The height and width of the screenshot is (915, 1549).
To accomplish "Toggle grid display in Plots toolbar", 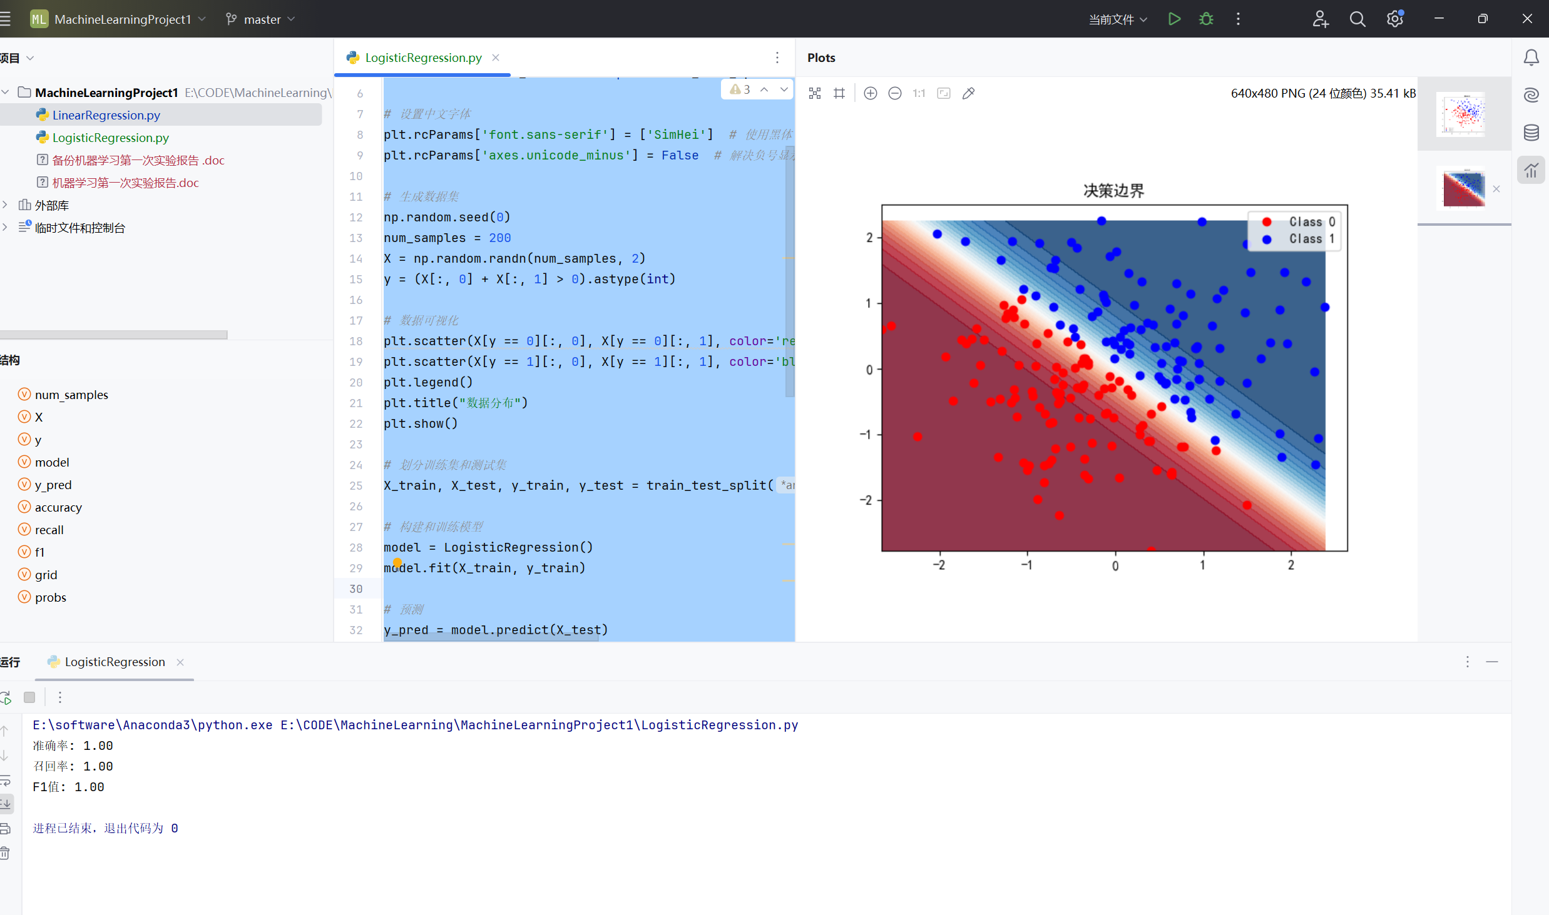I will [839, 93].
